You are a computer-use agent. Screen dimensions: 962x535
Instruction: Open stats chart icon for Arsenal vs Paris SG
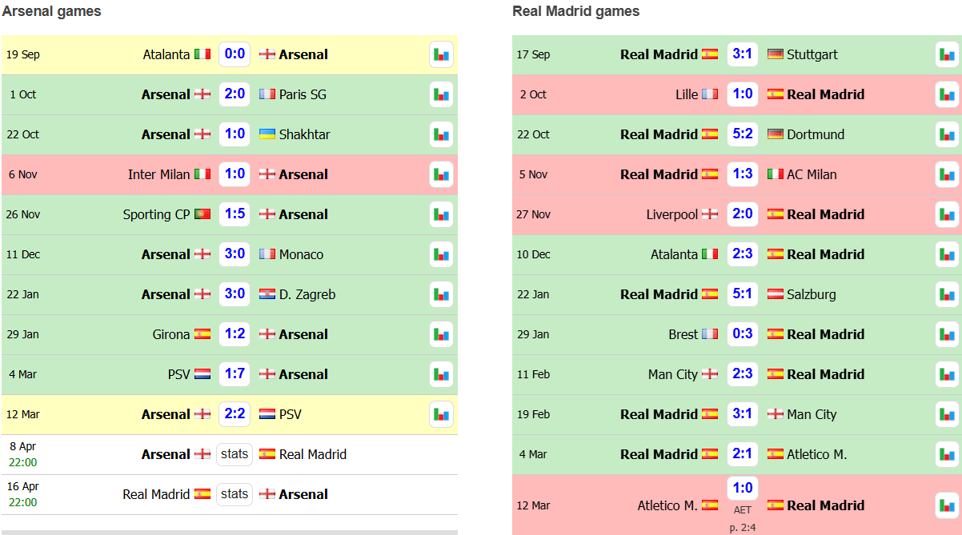[x=441, y=94]
